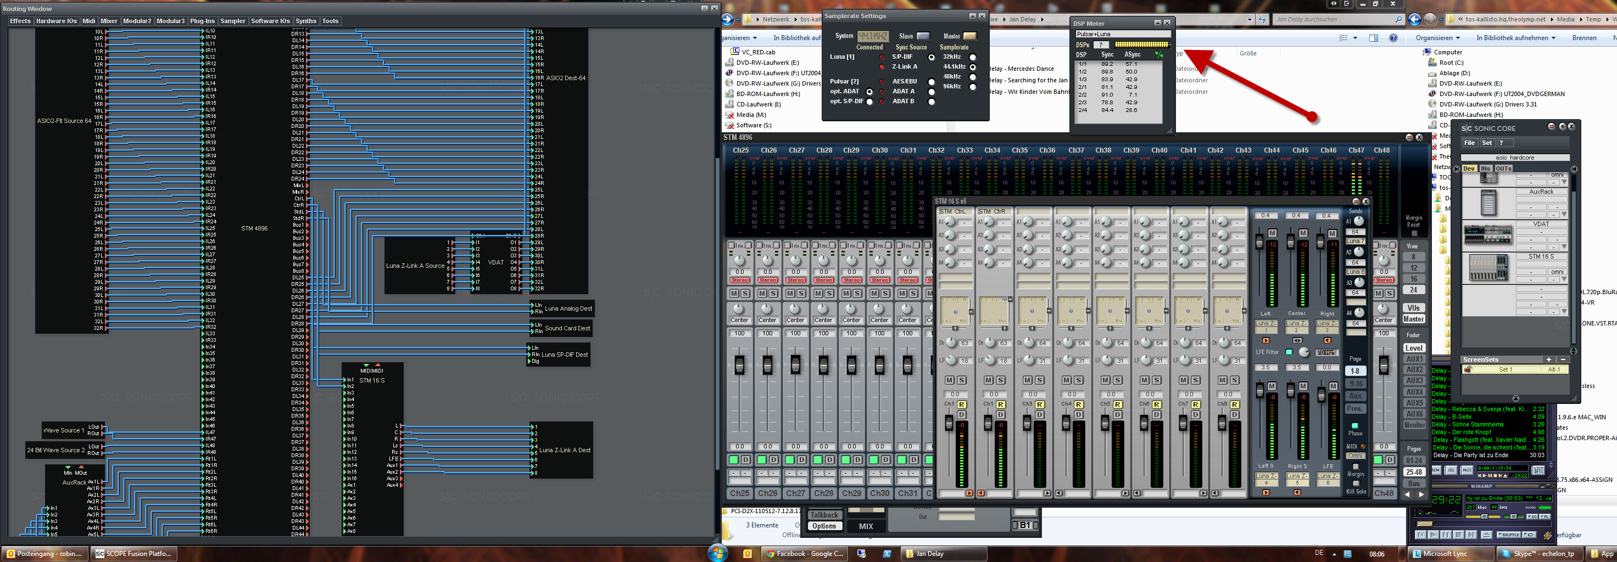Click the percent icon in DSP Meter

pos(1159,55)
